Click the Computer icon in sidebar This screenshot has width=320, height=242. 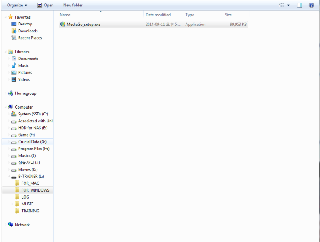click(x=10, y=107)
